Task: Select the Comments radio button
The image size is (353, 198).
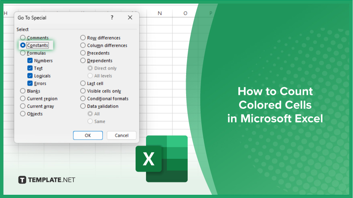Action: (23, 38)
